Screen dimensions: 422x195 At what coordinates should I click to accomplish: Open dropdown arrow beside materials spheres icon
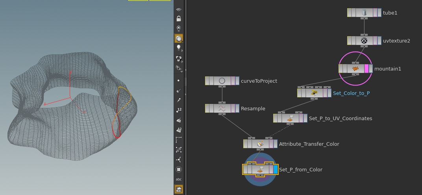[182, 61]
